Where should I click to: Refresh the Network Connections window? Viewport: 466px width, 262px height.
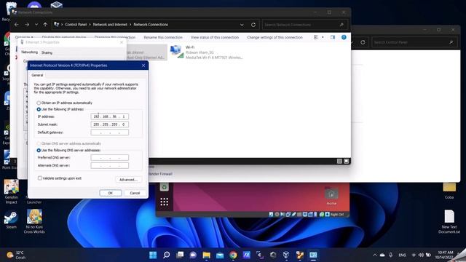point(253,25)
